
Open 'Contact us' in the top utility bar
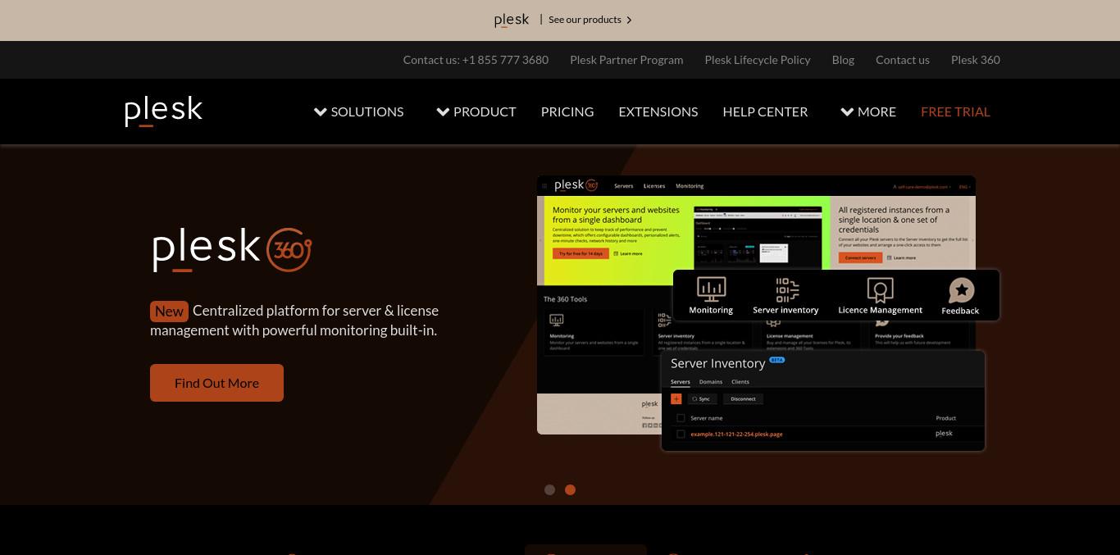point(903,60)
